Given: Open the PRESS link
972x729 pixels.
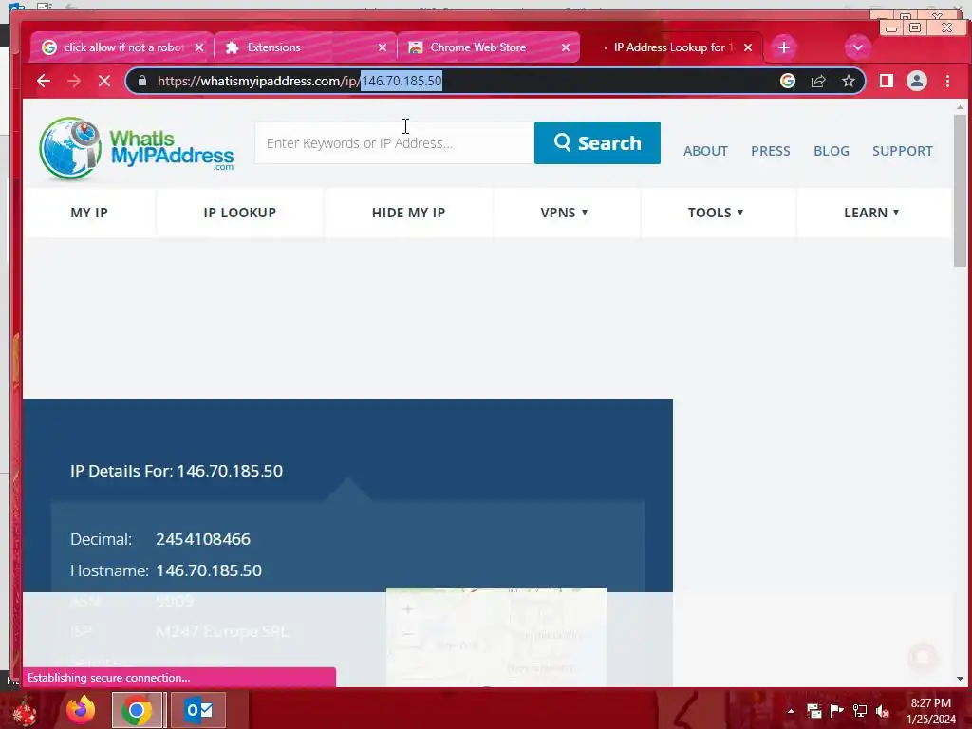Looking at the screenshot, I should (771, 151).
